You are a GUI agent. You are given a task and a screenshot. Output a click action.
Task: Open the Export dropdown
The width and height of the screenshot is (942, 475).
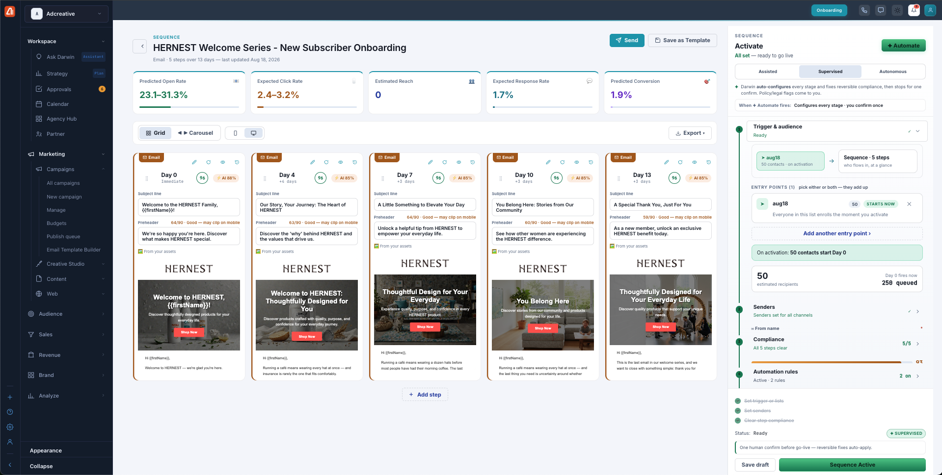(x=690, y=133)
